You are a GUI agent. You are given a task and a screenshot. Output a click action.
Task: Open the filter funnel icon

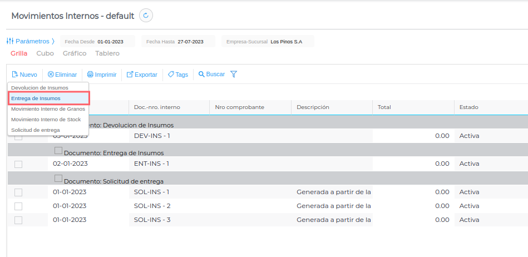[x=234, y=74]
